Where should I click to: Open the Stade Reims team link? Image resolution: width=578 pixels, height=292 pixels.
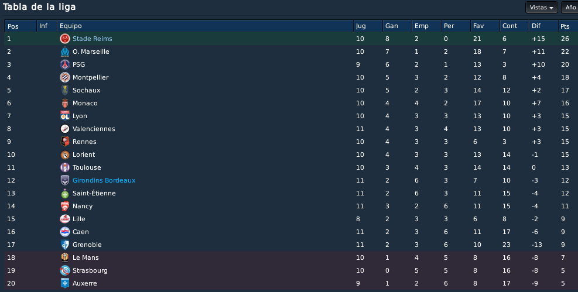pos(92,39)
